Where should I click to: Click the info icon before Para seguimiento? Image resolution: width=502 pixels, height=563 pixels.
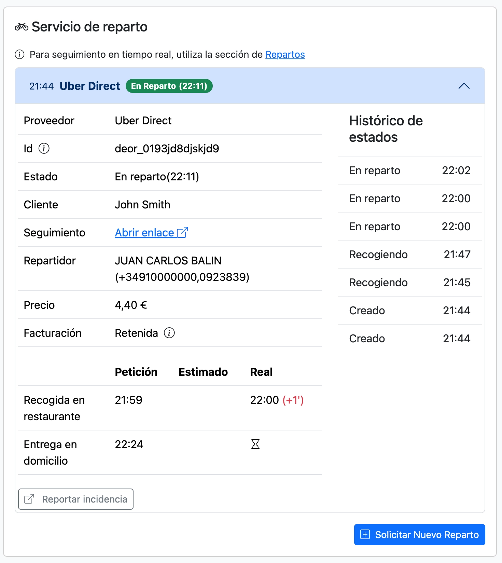pos(19,54)
